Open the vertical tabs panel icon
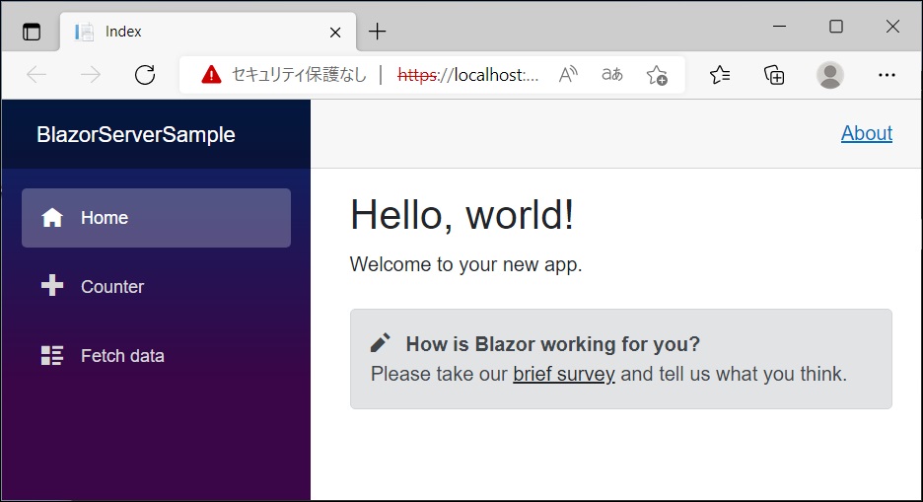The height and width of the screenshot is (502, 923). point(32,32)
